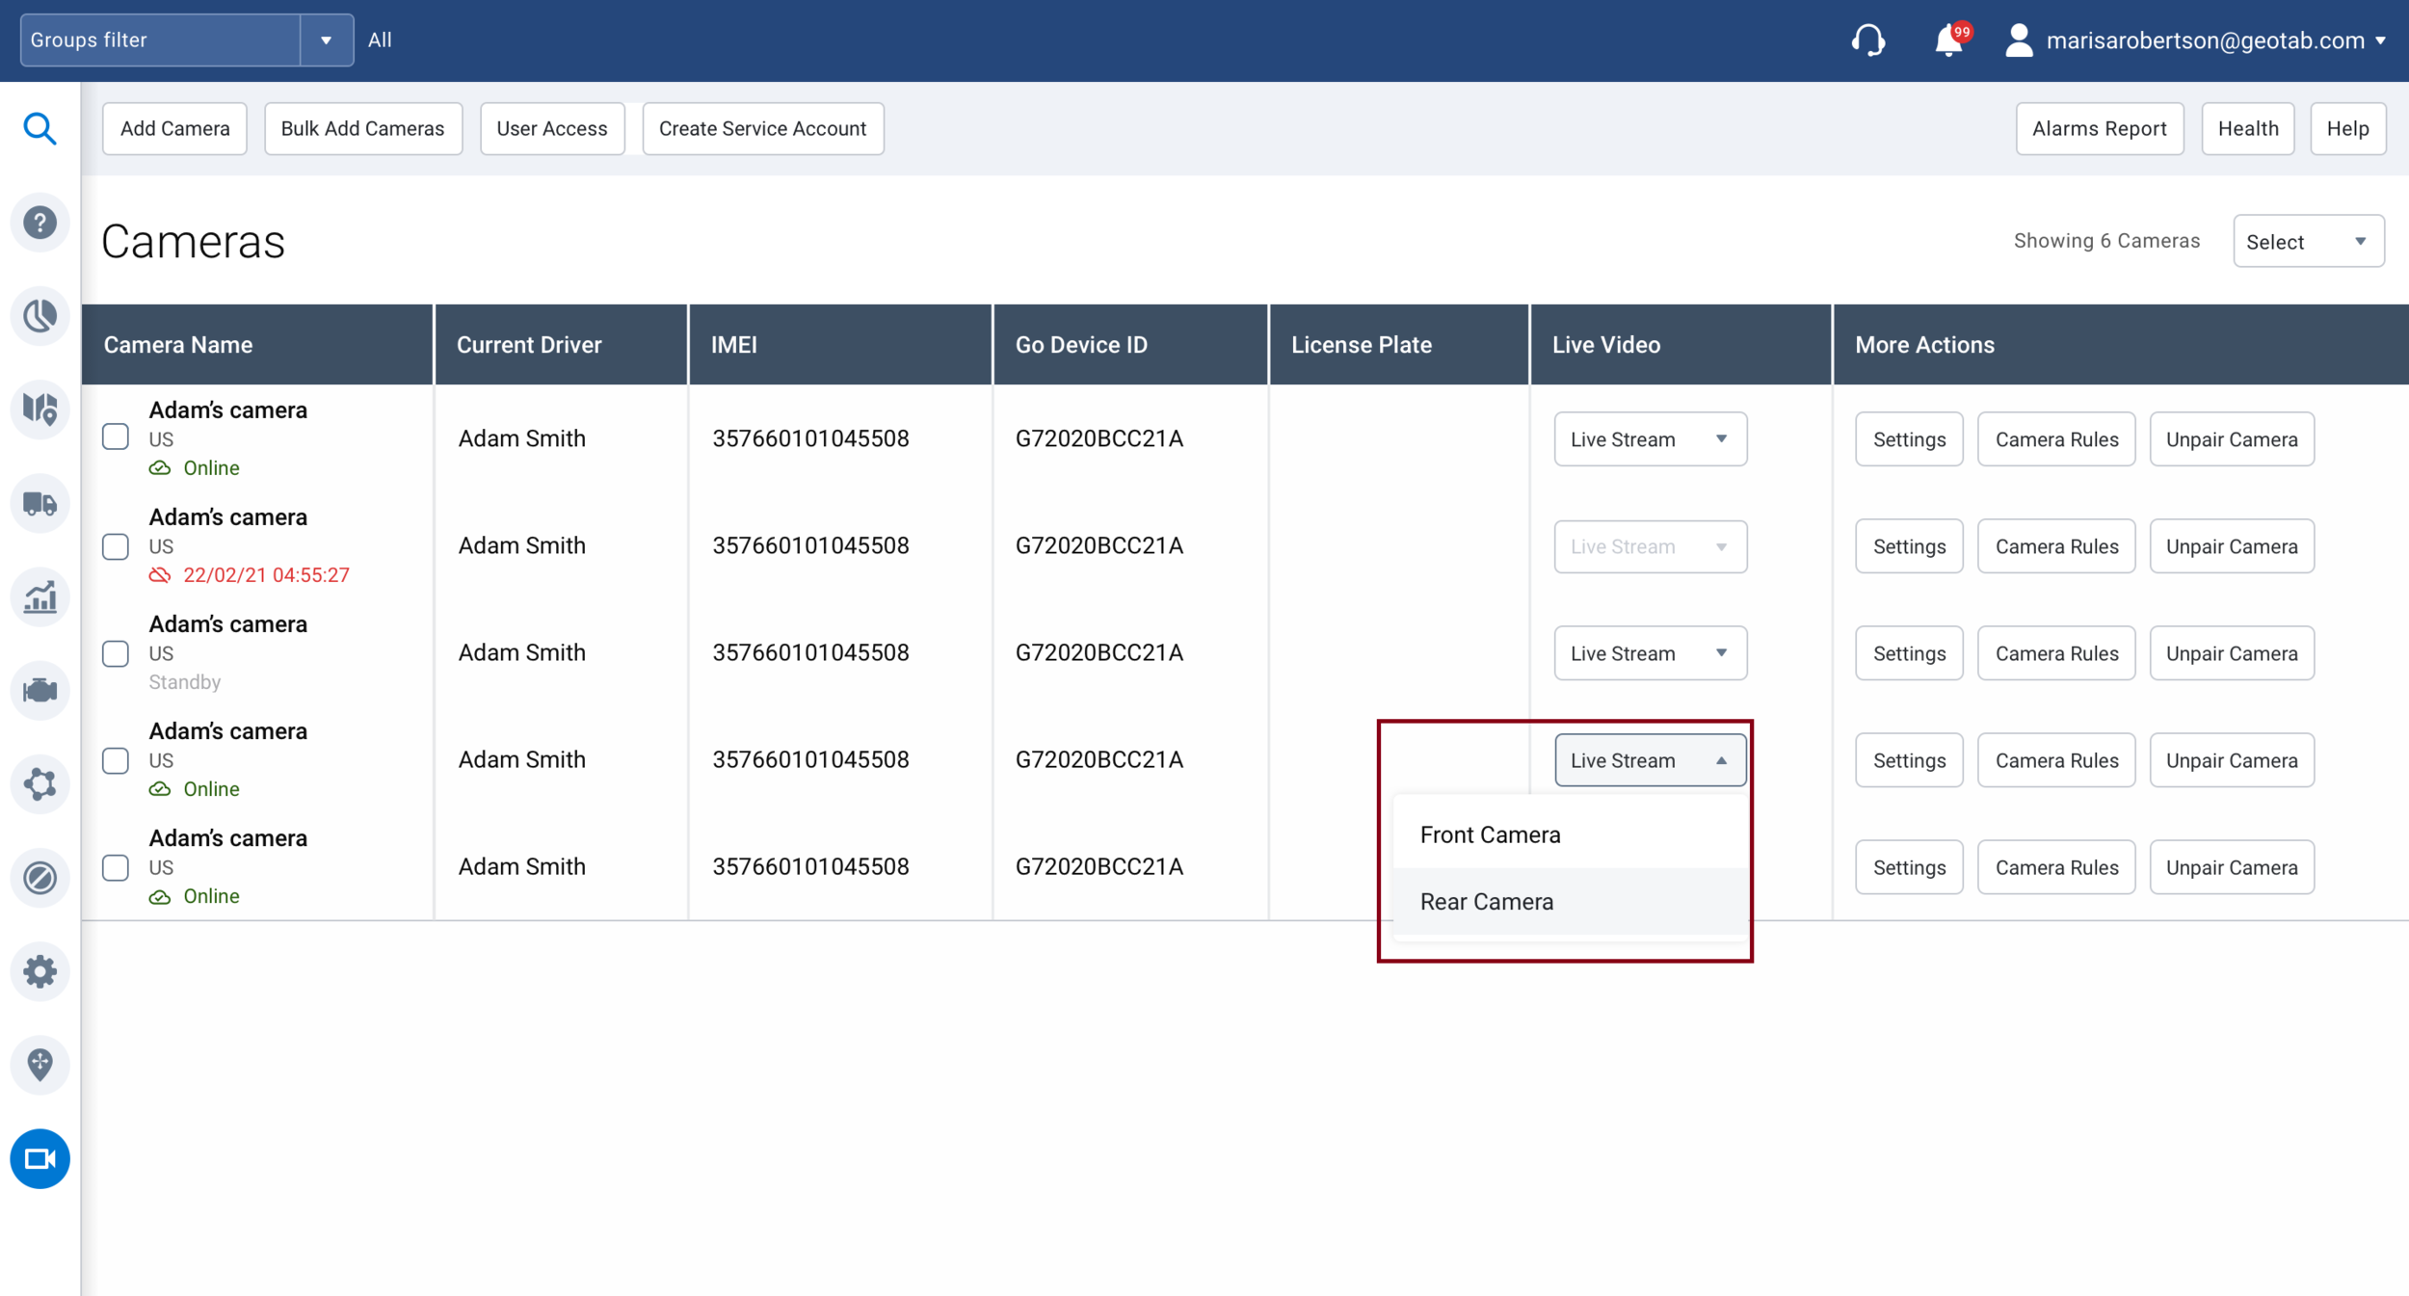The width and height of the screenshot is (2409, 1296).
Task: Open the dashboard pie chart sidebar icon
Action: (x=40, y=316)
